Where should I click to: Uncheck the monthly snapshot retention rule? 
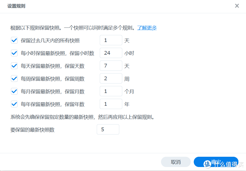click(x=14, y=91)
